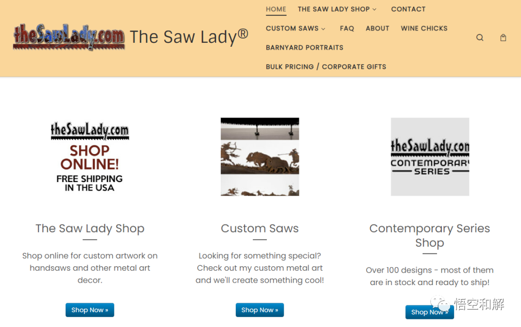Open the buffalo hunt saw thumbnail

coord(260,157)
